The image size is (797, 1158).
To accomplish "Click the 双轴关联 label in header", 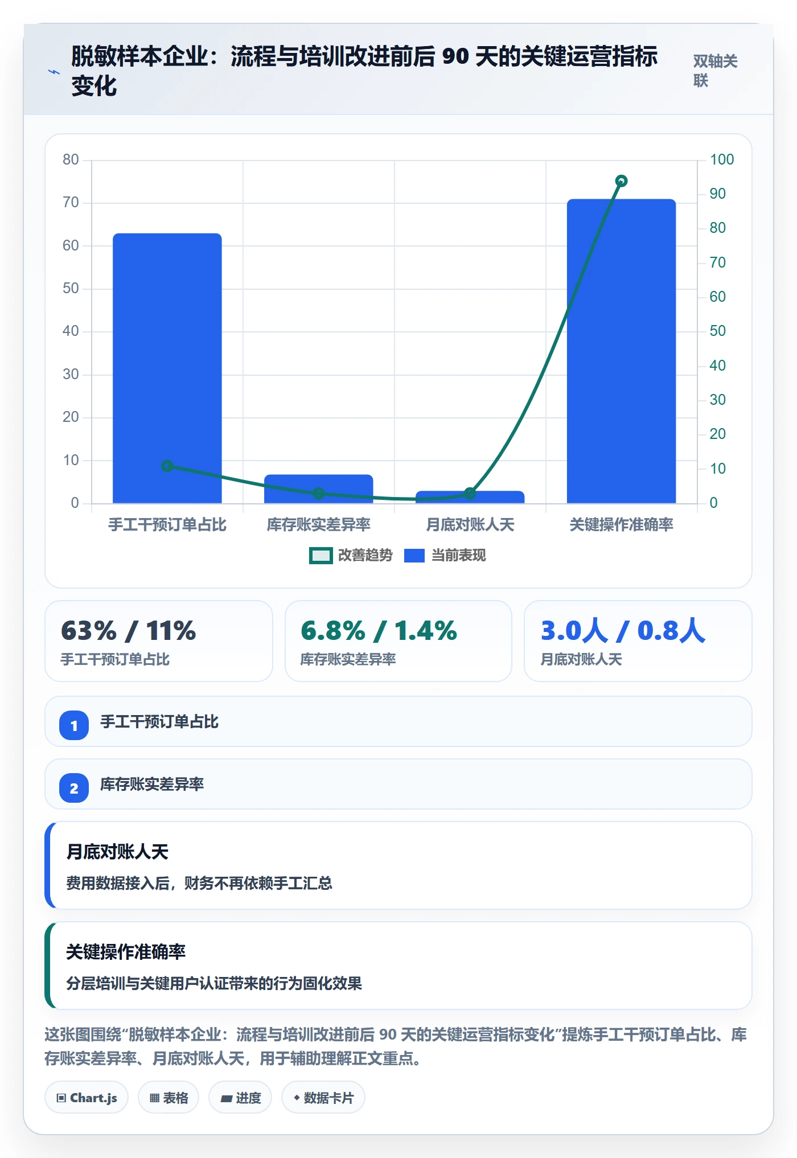I will (715, 71).
